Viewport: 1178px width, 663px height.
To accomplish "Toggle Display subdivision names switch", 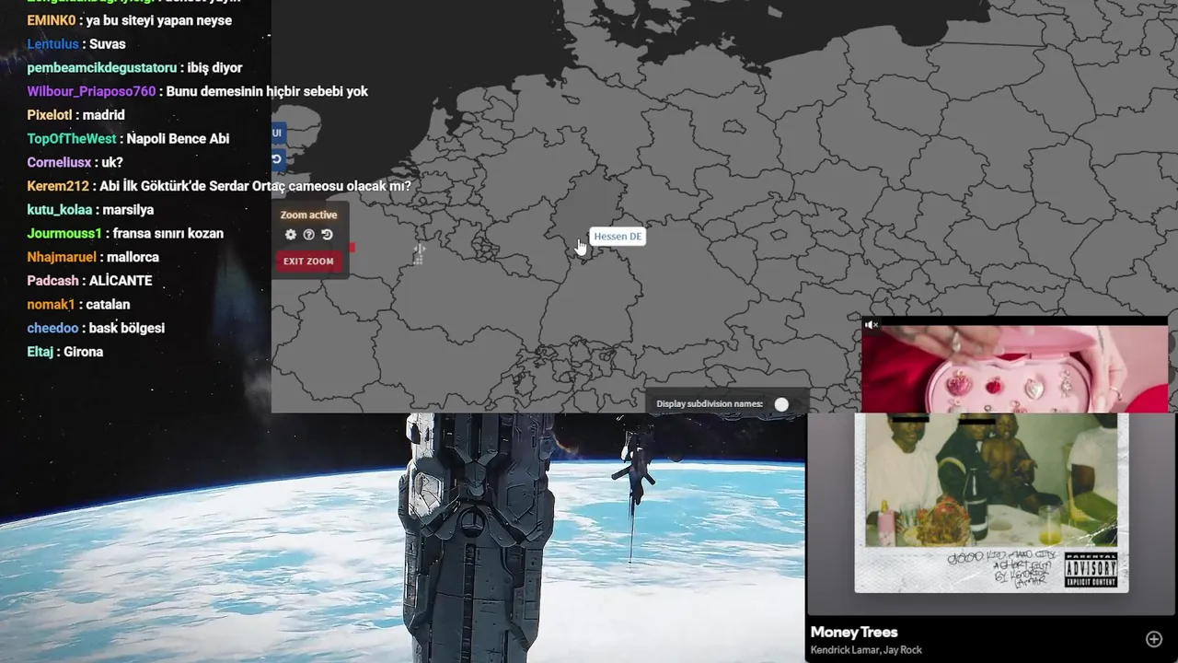I will click(x=781, y=404).
